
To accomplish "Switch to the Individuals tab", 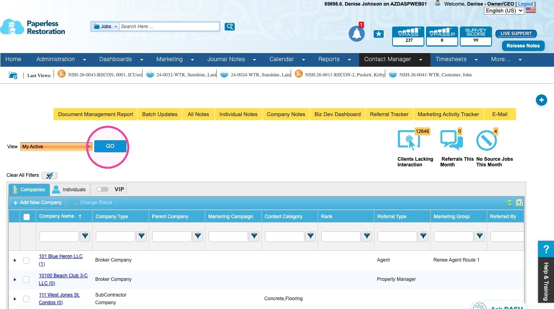I will 70,190.
